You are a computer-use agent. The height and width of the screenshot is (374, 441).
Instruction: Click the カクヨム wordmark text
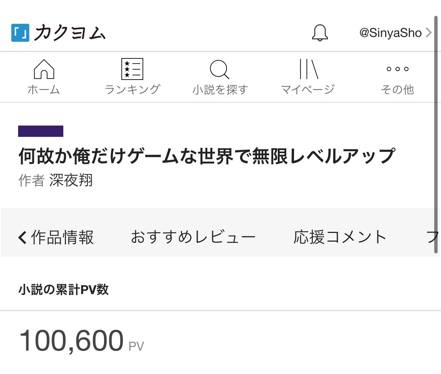(70, 33)
